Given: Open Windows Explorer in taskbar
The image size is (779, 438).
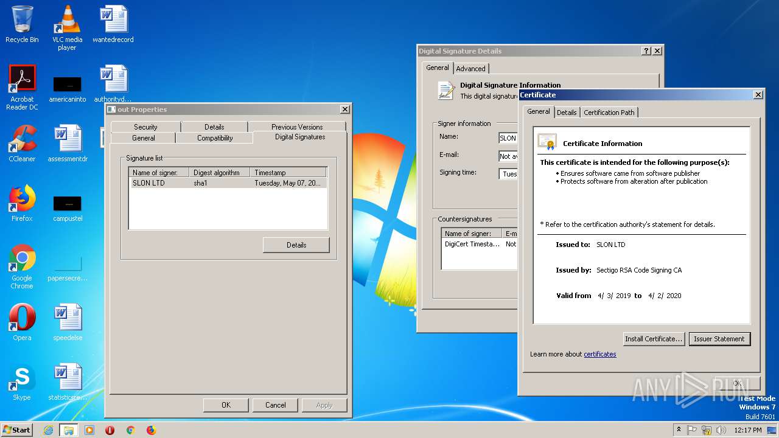Looking at the screenshot, I should pos(68,430).
